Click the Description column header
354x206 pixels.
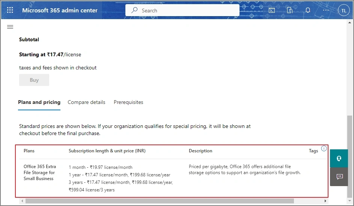click(x=200, y=151)
